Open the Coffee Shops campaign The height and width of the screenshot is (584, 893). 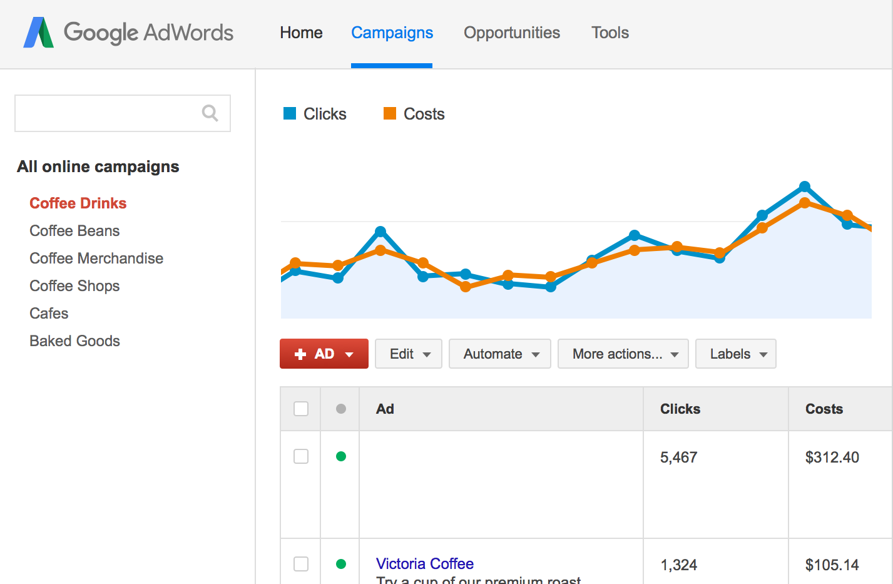pyautogui.click(x=74, y=286)
